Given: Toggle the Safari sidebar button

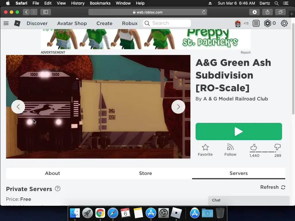Looking at the screenshot, I should tap(46, 12).
